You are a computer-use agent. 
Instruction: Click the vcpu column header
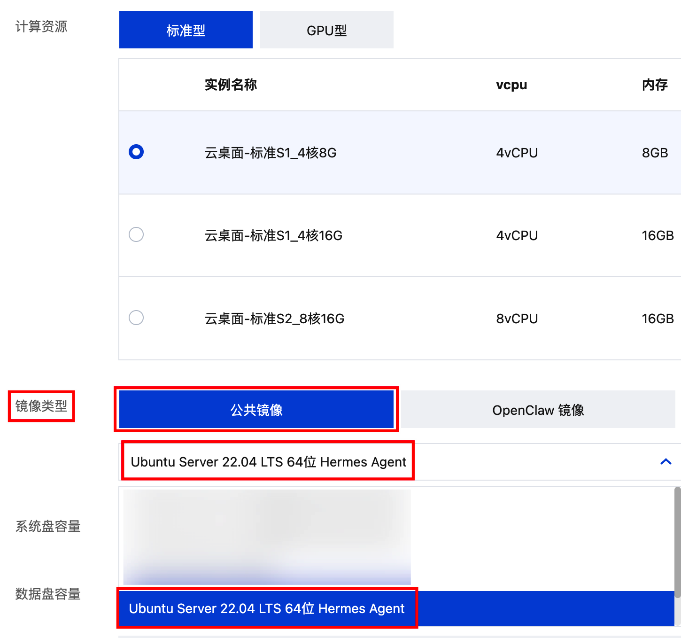(x=511, y=85)
